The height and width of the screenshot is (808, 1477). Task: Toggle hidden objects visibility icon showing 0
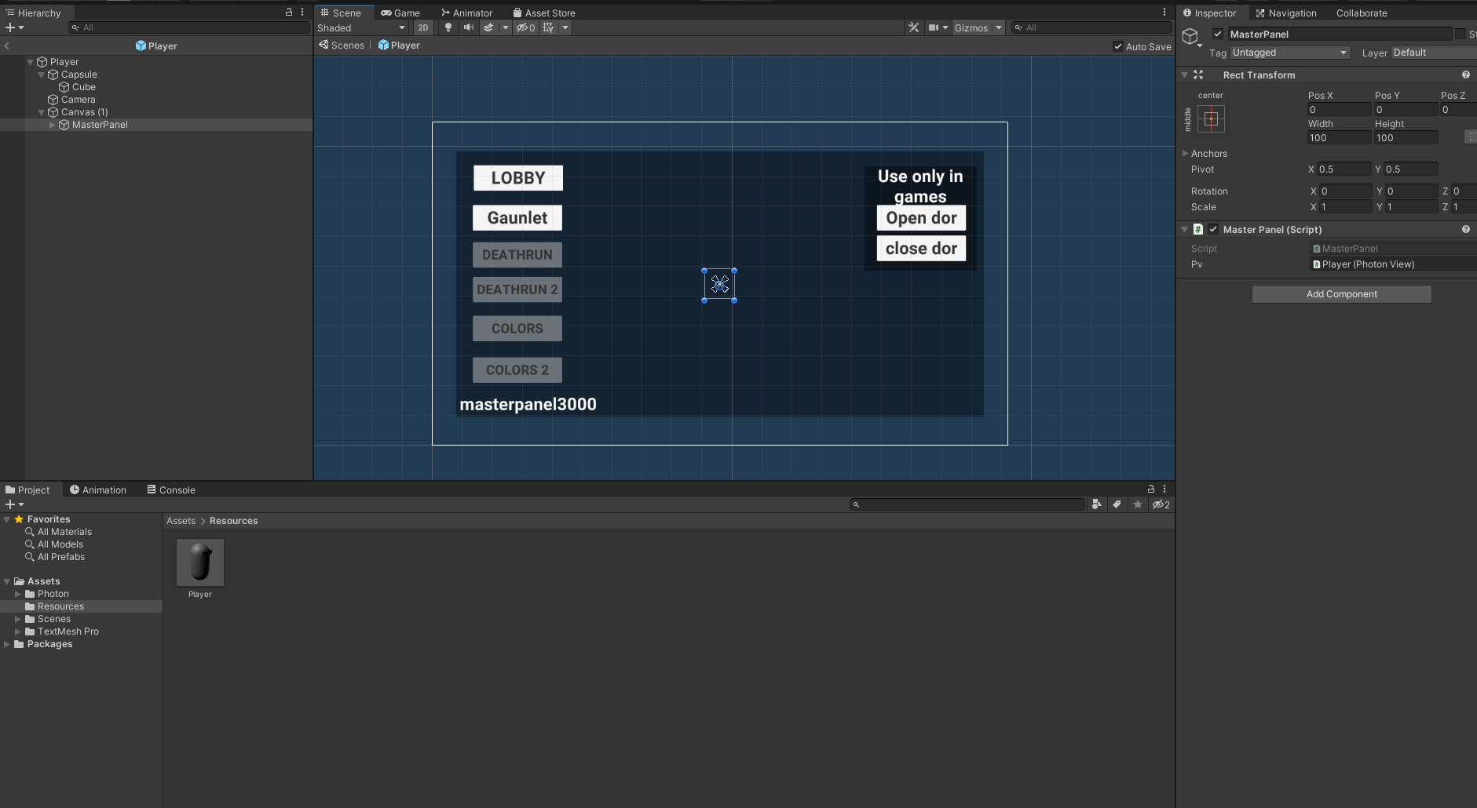point(525,27)
